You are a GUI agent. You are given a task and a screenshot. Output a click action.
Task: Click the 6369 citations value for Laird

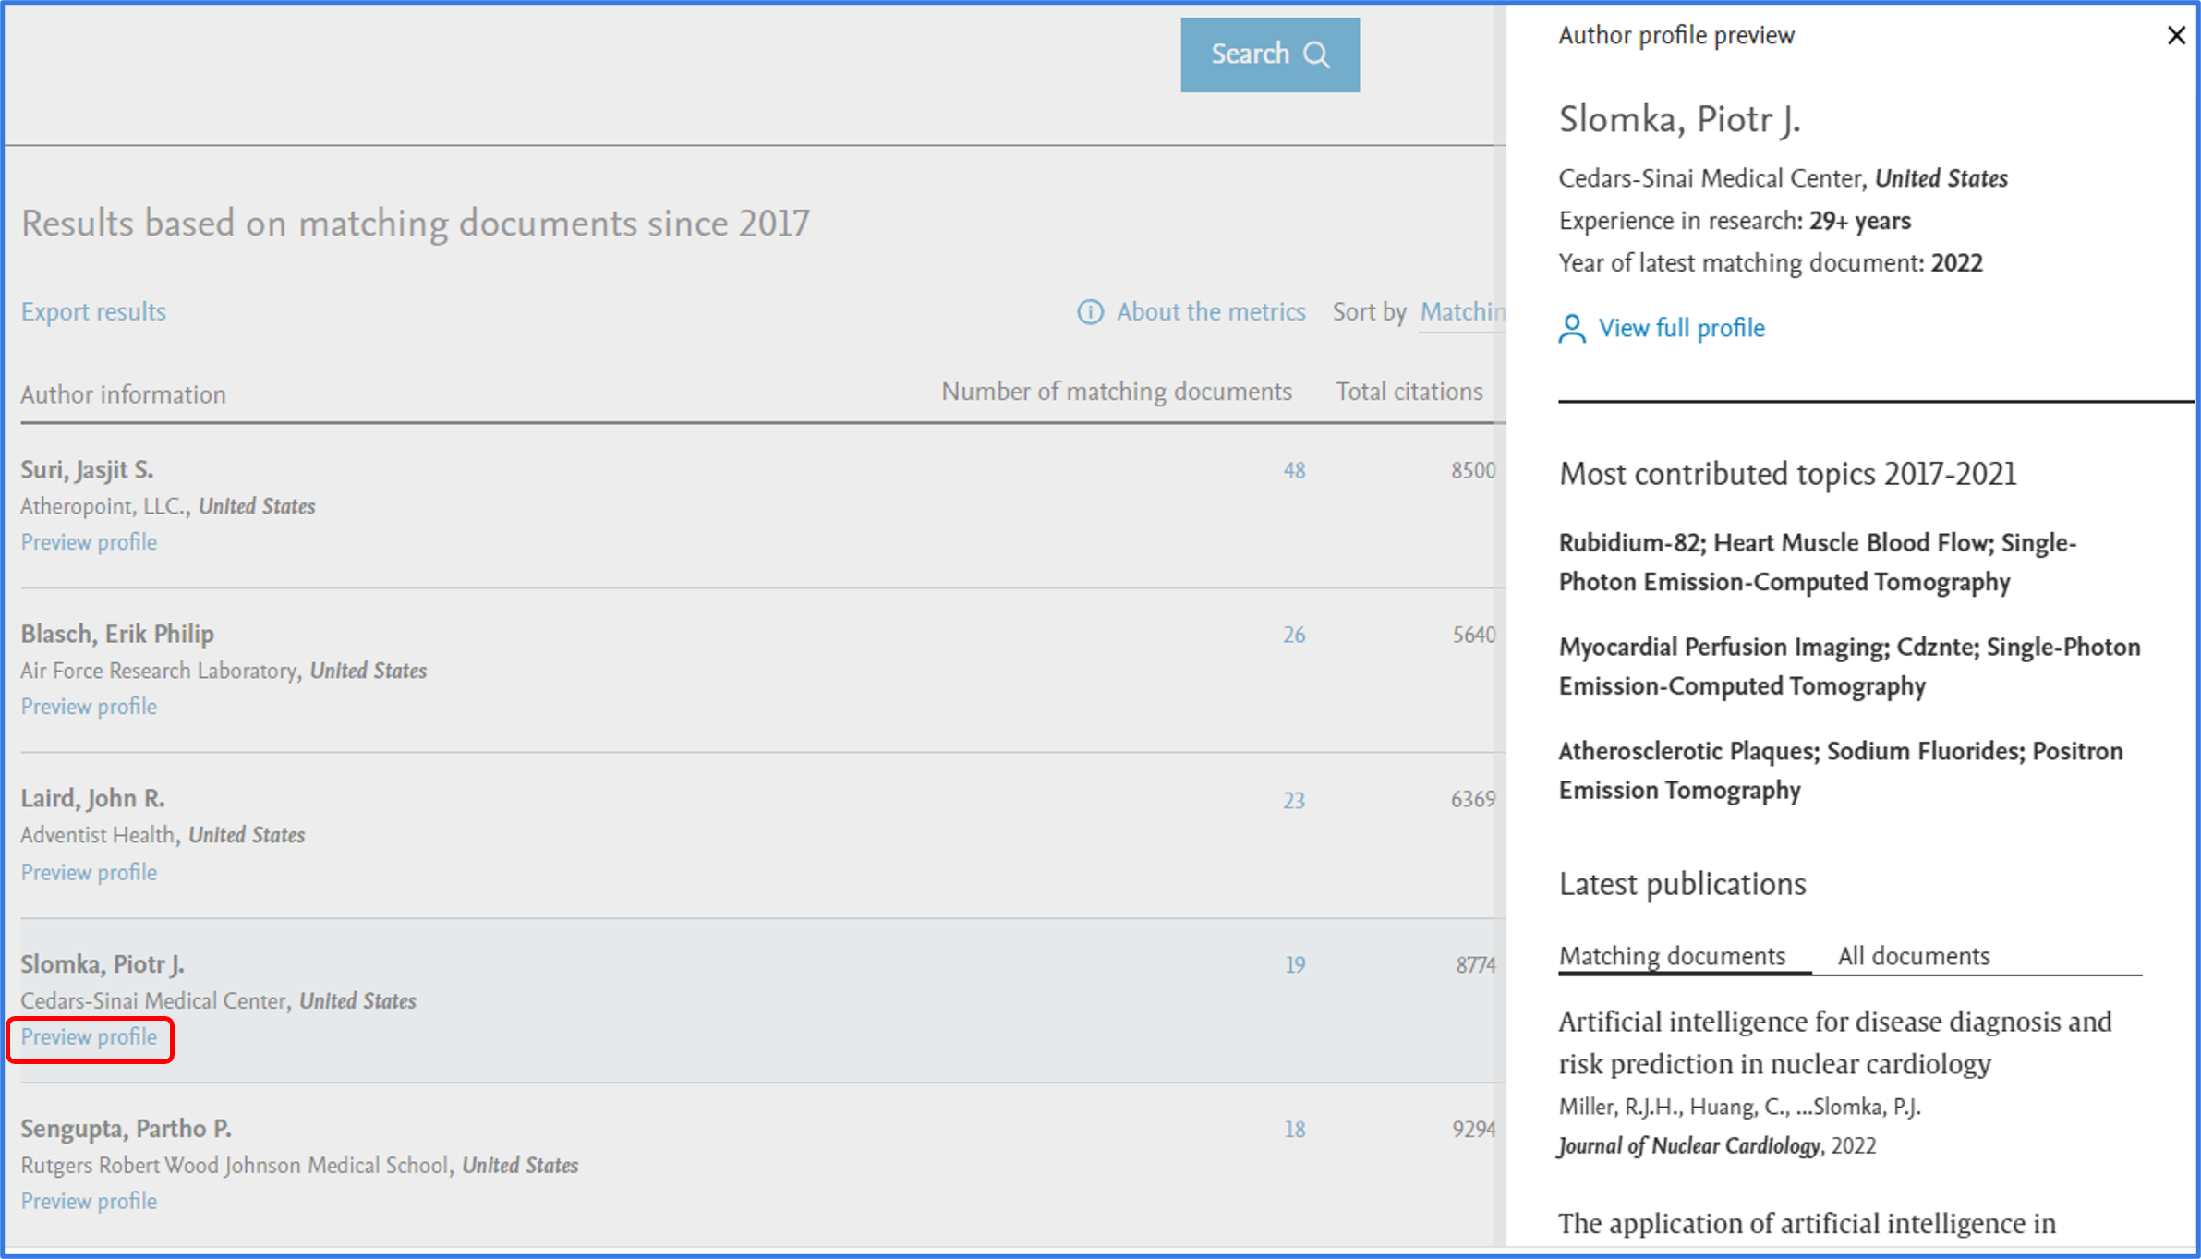[x=1472, y=800]
